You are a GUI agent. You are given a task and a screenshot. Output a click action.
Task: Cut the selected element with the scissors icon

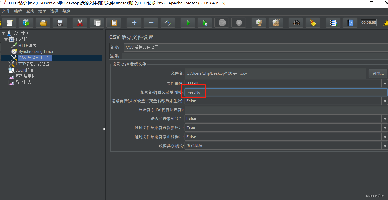click(x=80, y=23)
